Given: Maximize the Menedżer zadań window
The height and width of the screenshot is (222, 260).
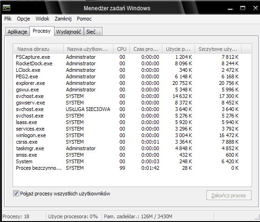Looking at the screenshot, I should coord(243,8).
